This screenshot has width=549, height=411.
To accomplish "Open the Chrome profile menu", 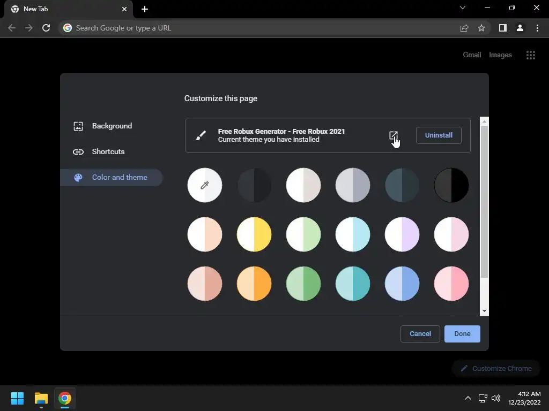I will point(520,28).
